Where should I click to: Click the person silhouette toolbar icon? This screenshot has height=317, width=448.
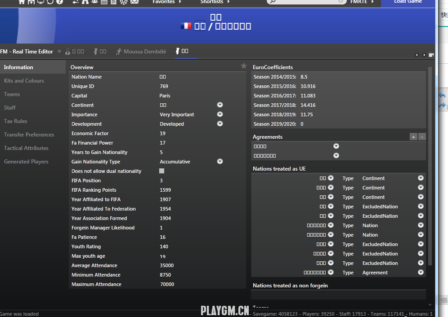(94, 2)
